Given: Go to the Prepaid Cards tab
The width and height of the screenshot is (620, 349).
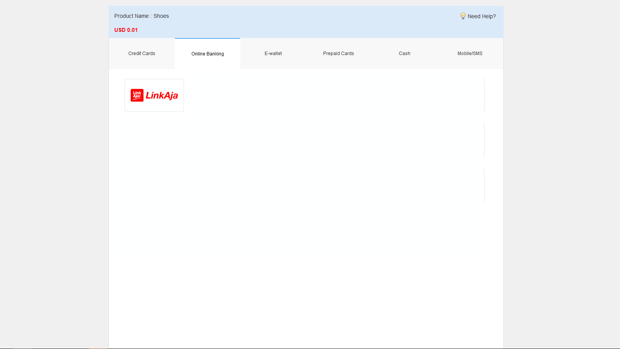Looking at the screenshot, I should click(339, 54).
